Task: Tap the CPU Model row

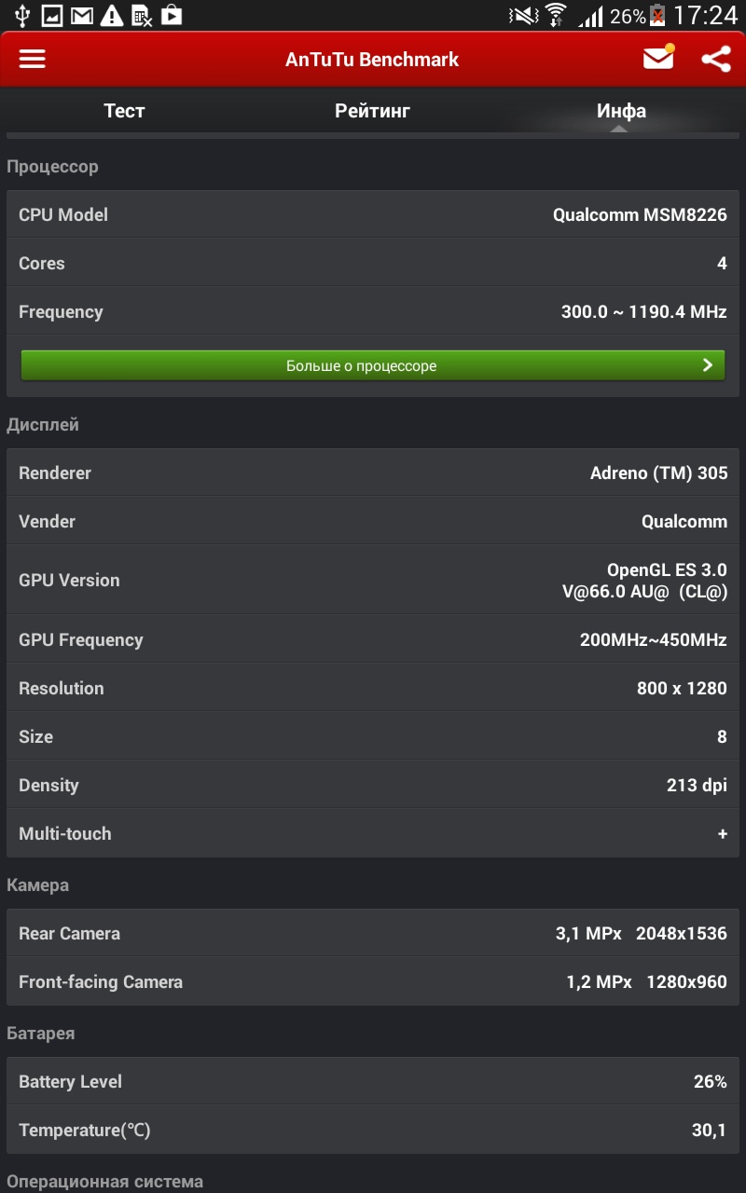Action: [x=373, y=215]
